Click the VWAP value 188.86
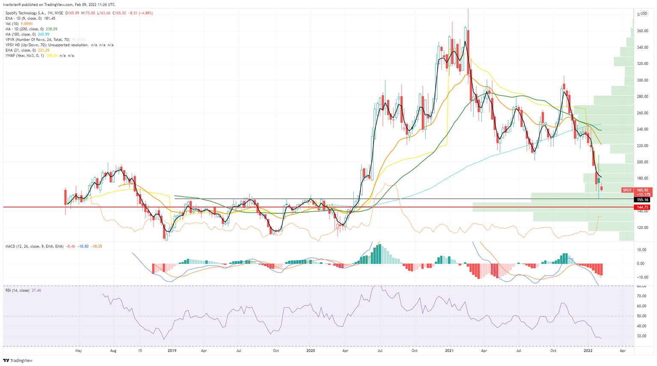The width and height of the screenshot is (657, 366). [51, 56]
